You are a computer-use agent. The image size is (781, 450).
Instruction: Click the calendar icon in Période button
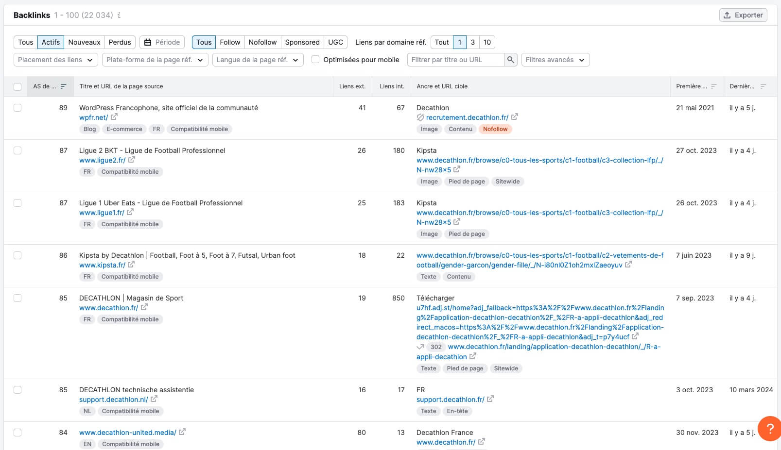pyautogui.click(x=148, y=42)
